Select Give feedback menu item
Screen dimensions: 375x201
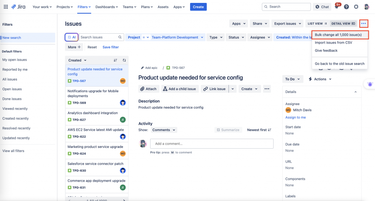tap(339, 51)
